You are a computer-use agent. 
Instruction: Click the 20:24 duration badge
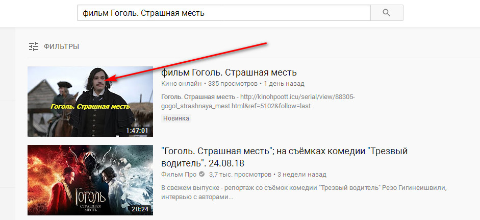click(x=140, y=210)
